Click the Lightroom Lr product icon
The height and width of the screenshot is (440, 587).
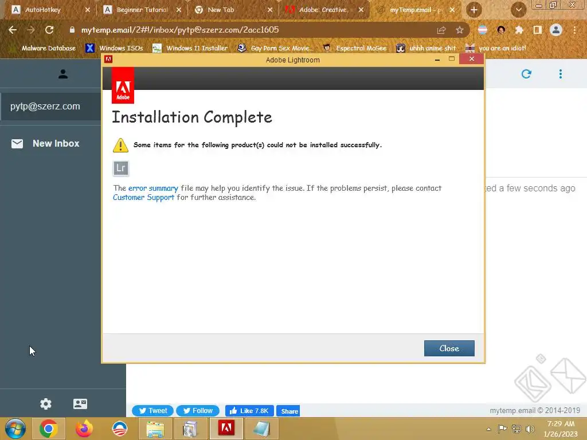click(120, 168)
